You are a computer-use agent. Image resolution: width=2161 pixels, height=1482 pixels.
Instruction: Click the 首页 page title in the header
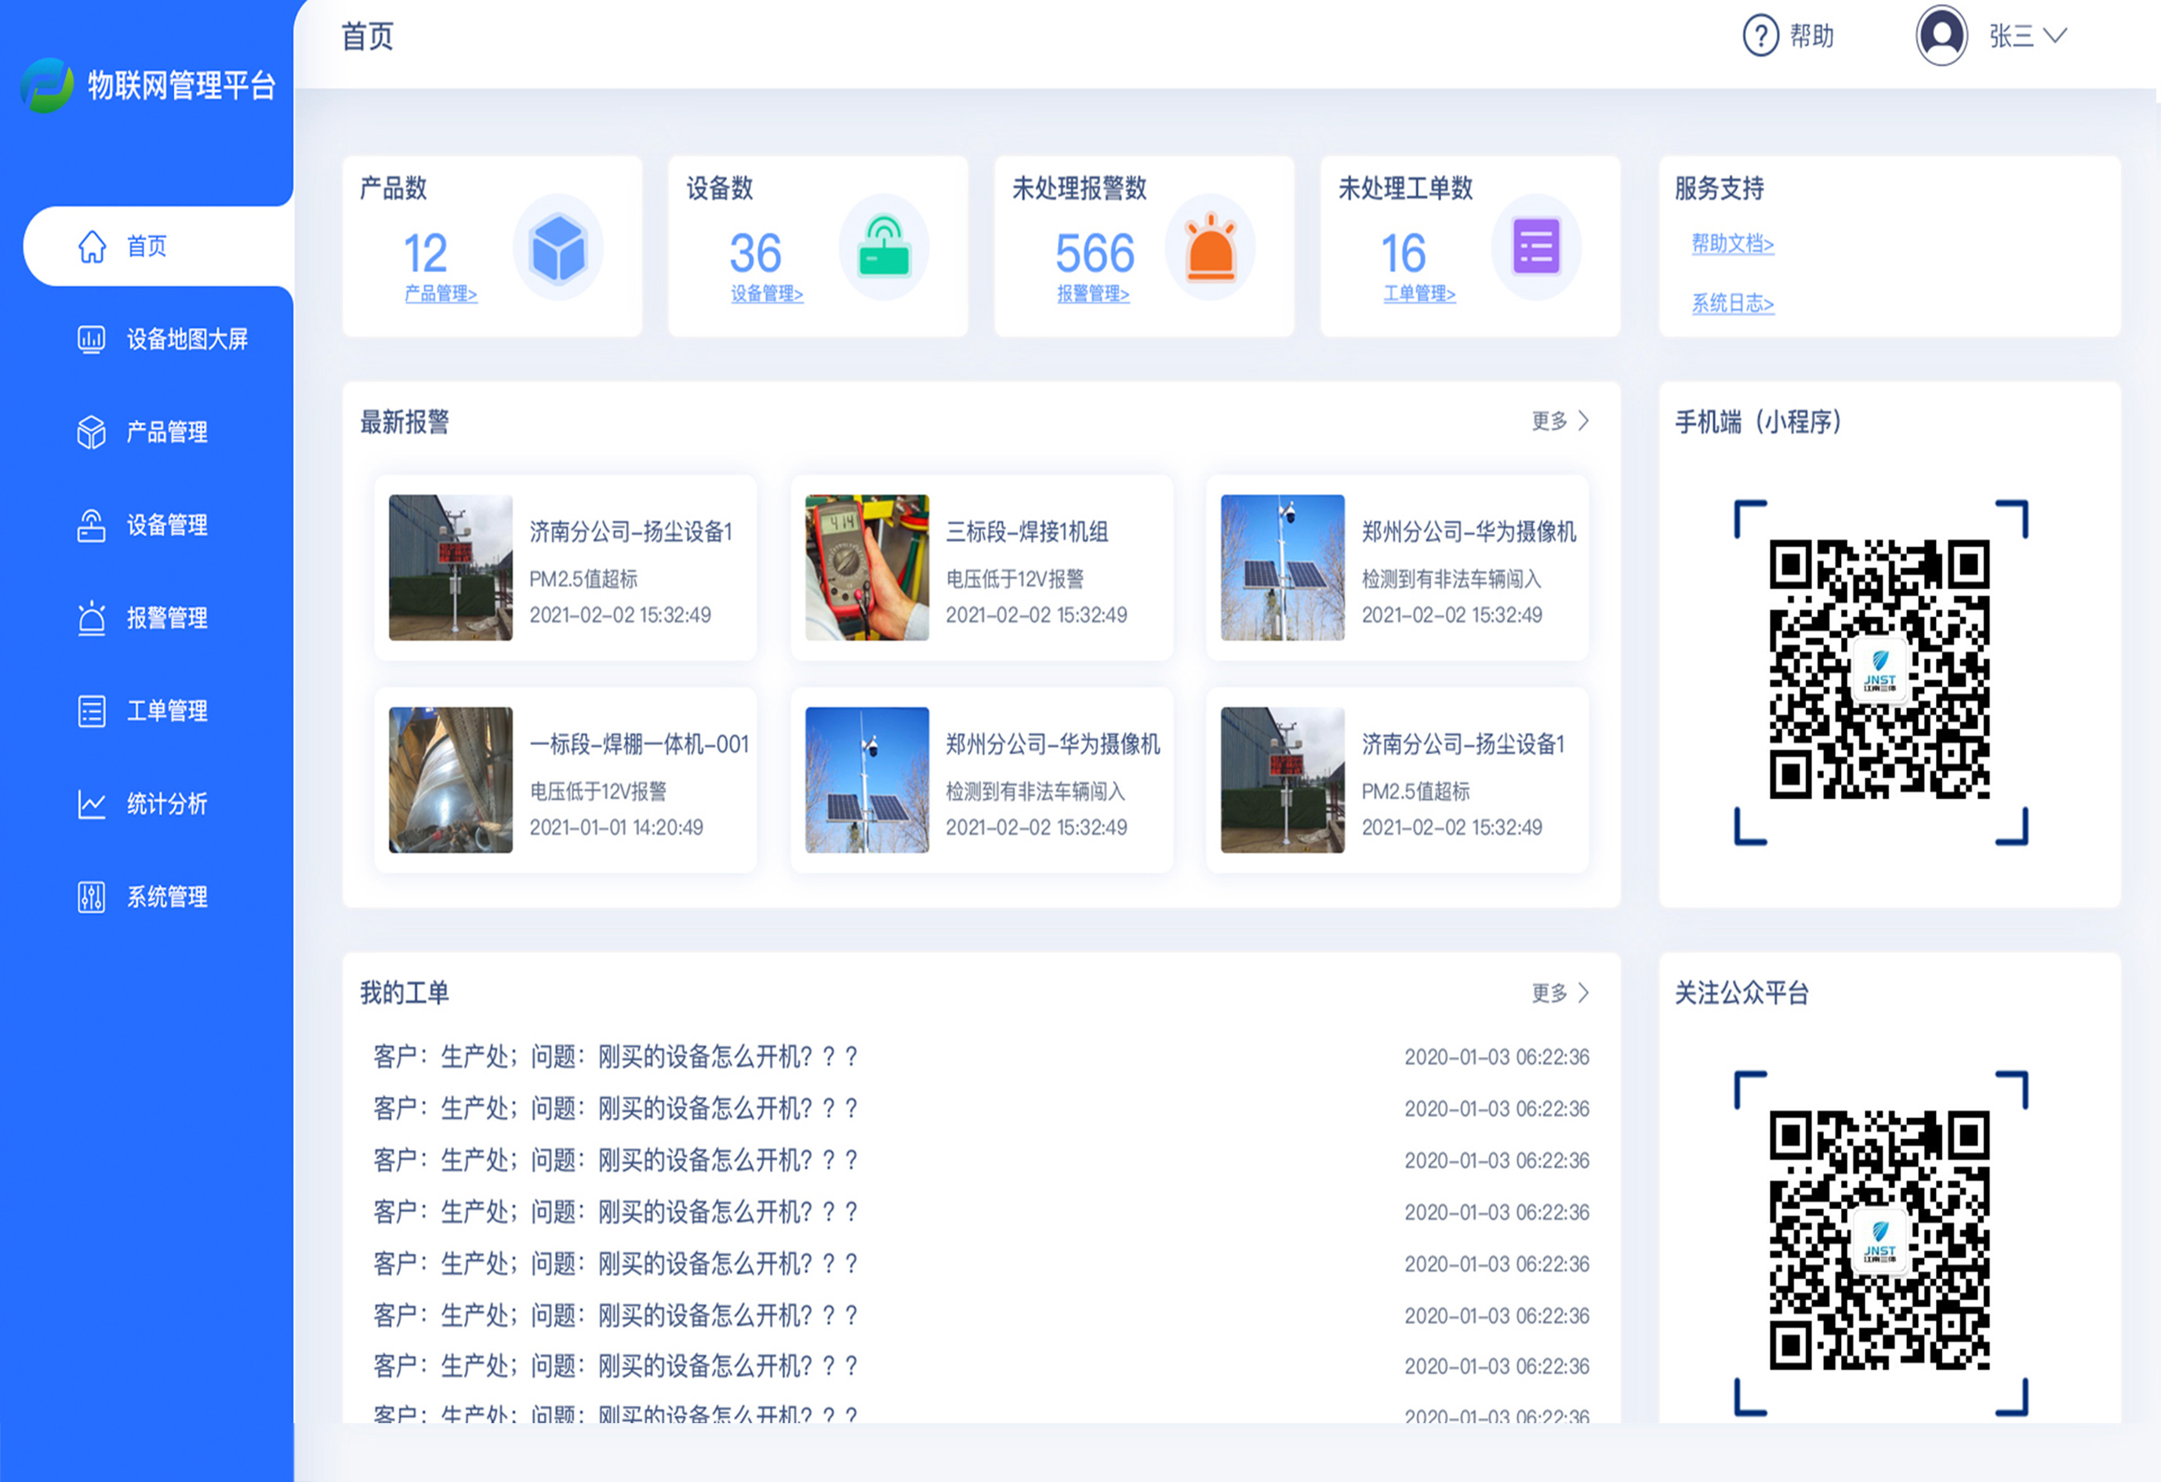369,36
